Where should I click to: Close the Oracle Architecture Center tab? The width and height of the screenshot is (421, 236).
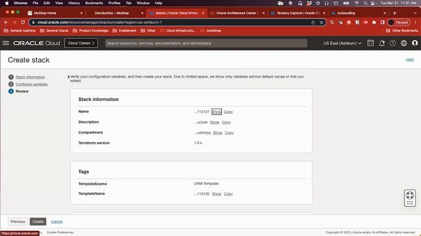[263, 13]
